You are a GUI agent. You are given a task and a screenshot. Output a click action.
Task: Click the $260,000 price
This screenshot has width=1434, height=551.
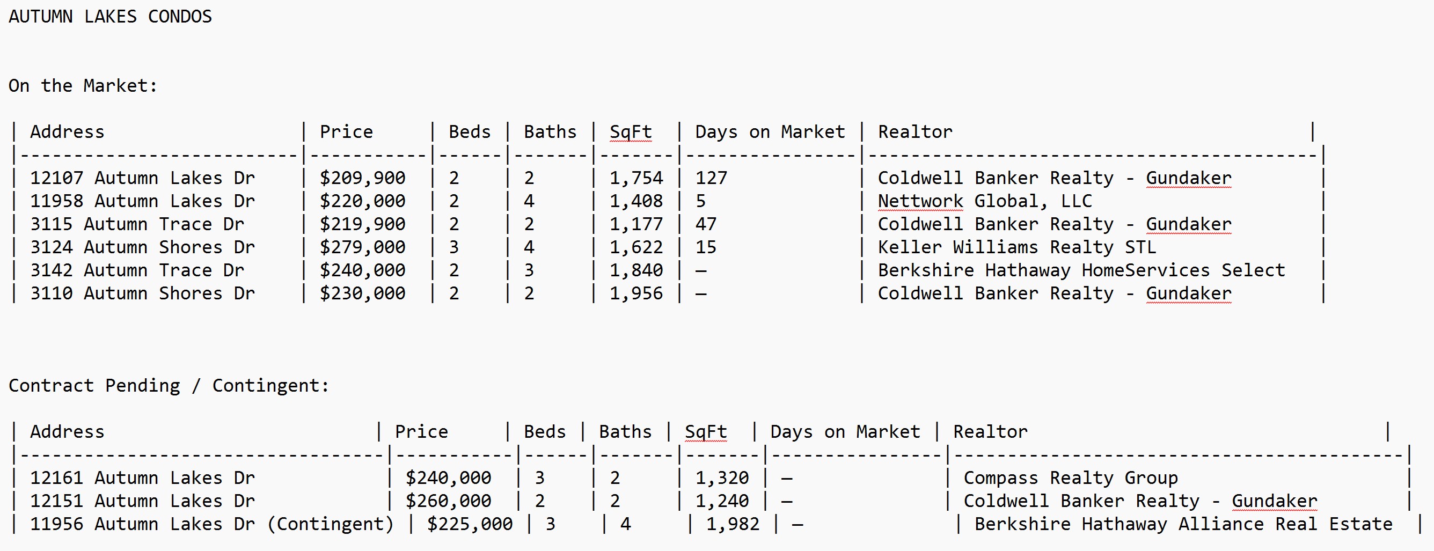[x=448, y=501]
